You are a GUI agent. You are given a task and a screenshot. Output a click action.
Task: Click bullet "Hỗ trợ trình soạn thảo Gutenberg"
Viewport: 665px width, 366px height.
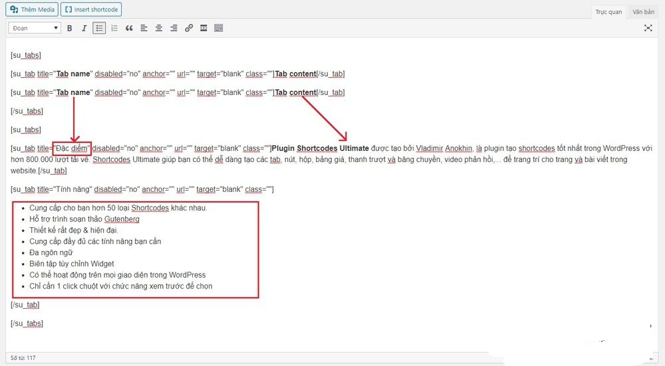(x=84, y=219)
